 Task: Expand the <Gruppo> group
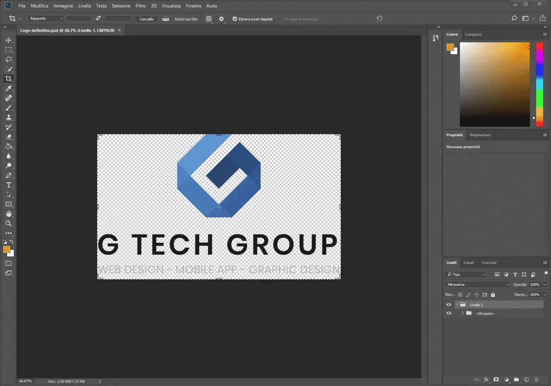[463, 313]
